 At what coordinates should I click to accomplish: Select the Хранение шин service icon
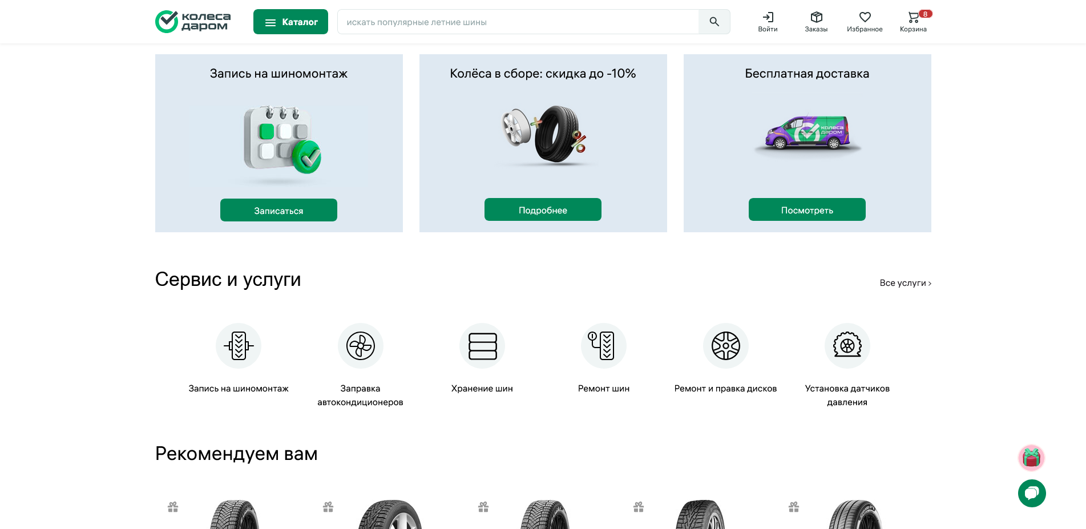pos(482,346)
